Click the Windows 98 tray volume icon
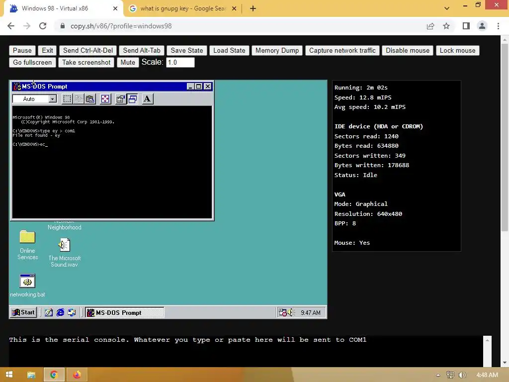Screen dimensions: 509x382 pos(290,312)
